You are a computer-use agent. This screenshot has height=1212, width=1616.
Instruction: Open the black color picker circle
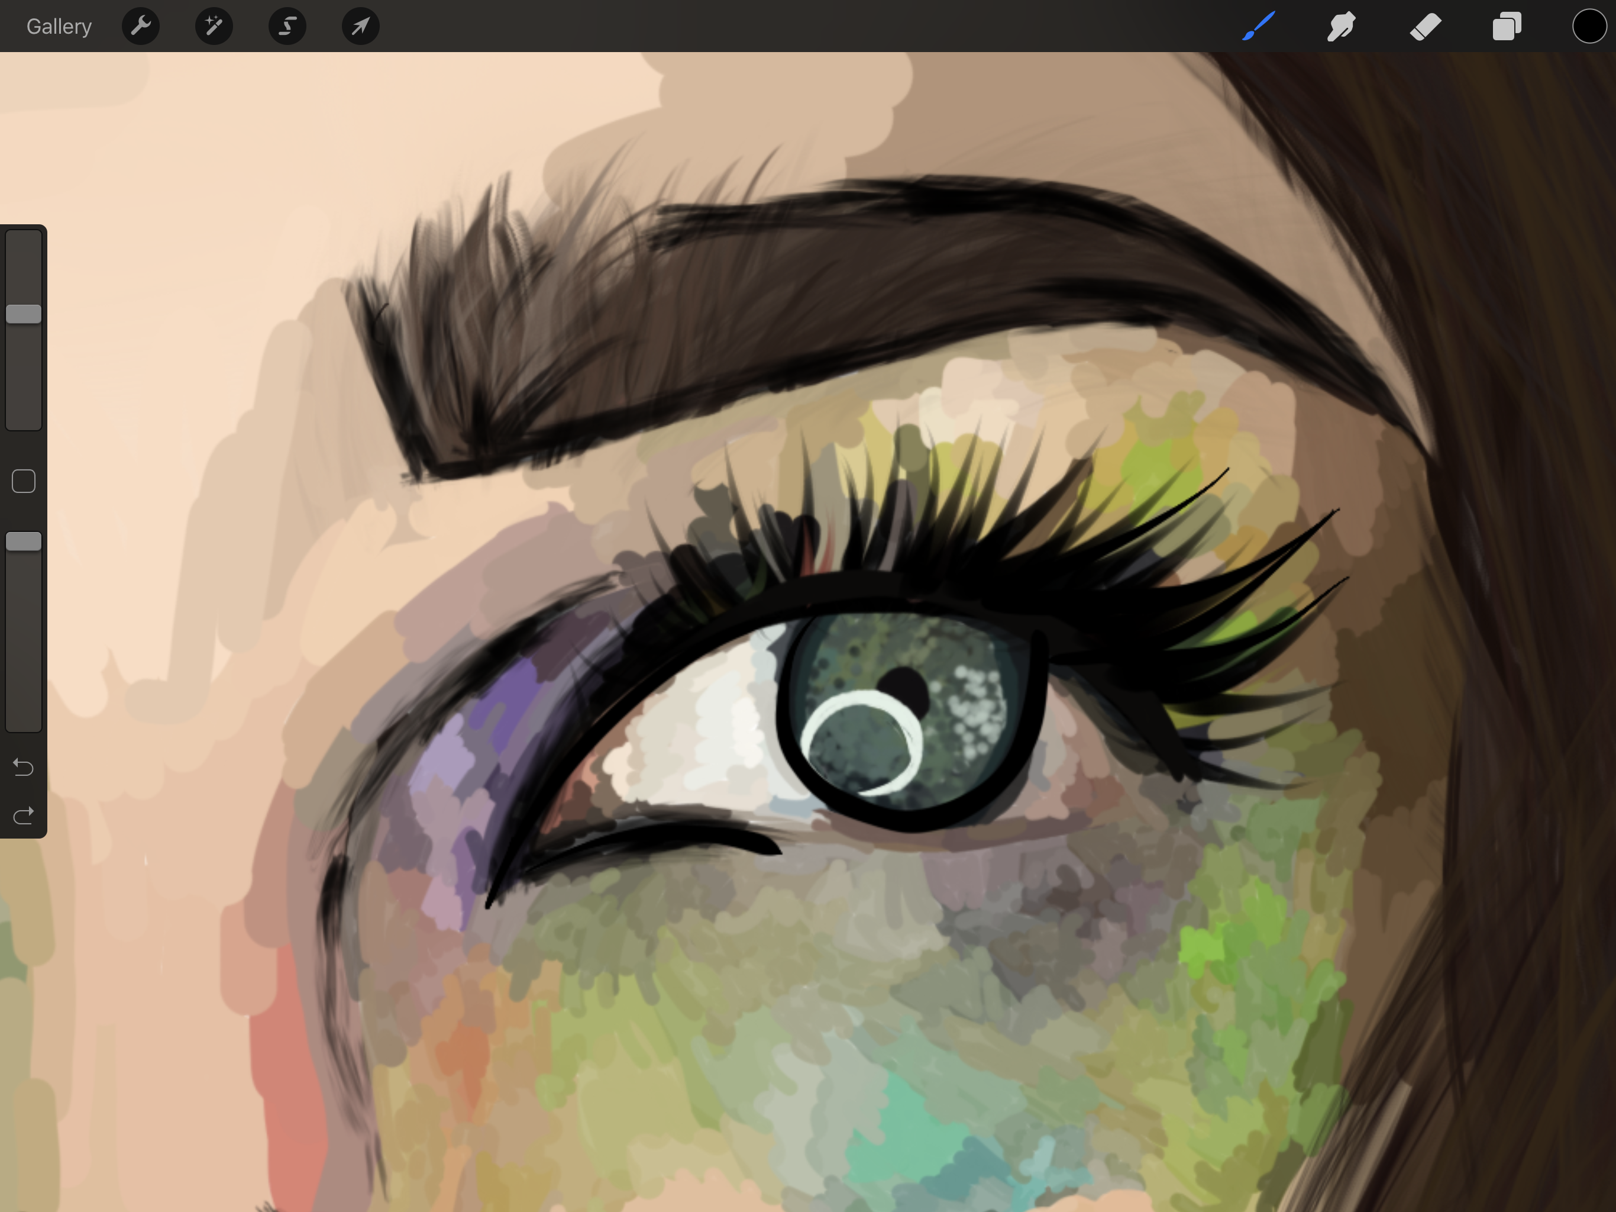1589,26
